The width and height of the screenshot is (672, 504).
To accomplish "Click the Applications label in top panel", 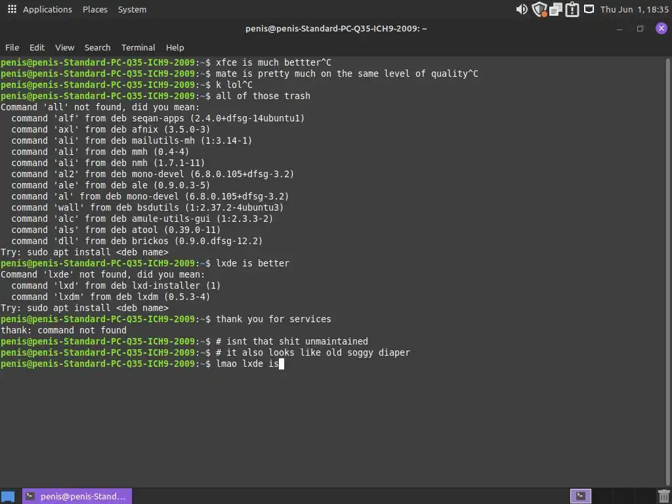I will tap(47, 9).
